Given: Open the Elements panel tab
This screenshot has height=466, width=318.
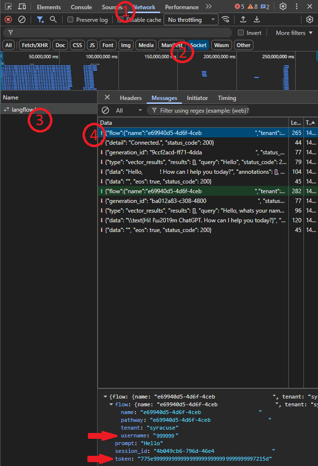Looking at the screenshot, I should pyautogui.click(x=49, y=7).
